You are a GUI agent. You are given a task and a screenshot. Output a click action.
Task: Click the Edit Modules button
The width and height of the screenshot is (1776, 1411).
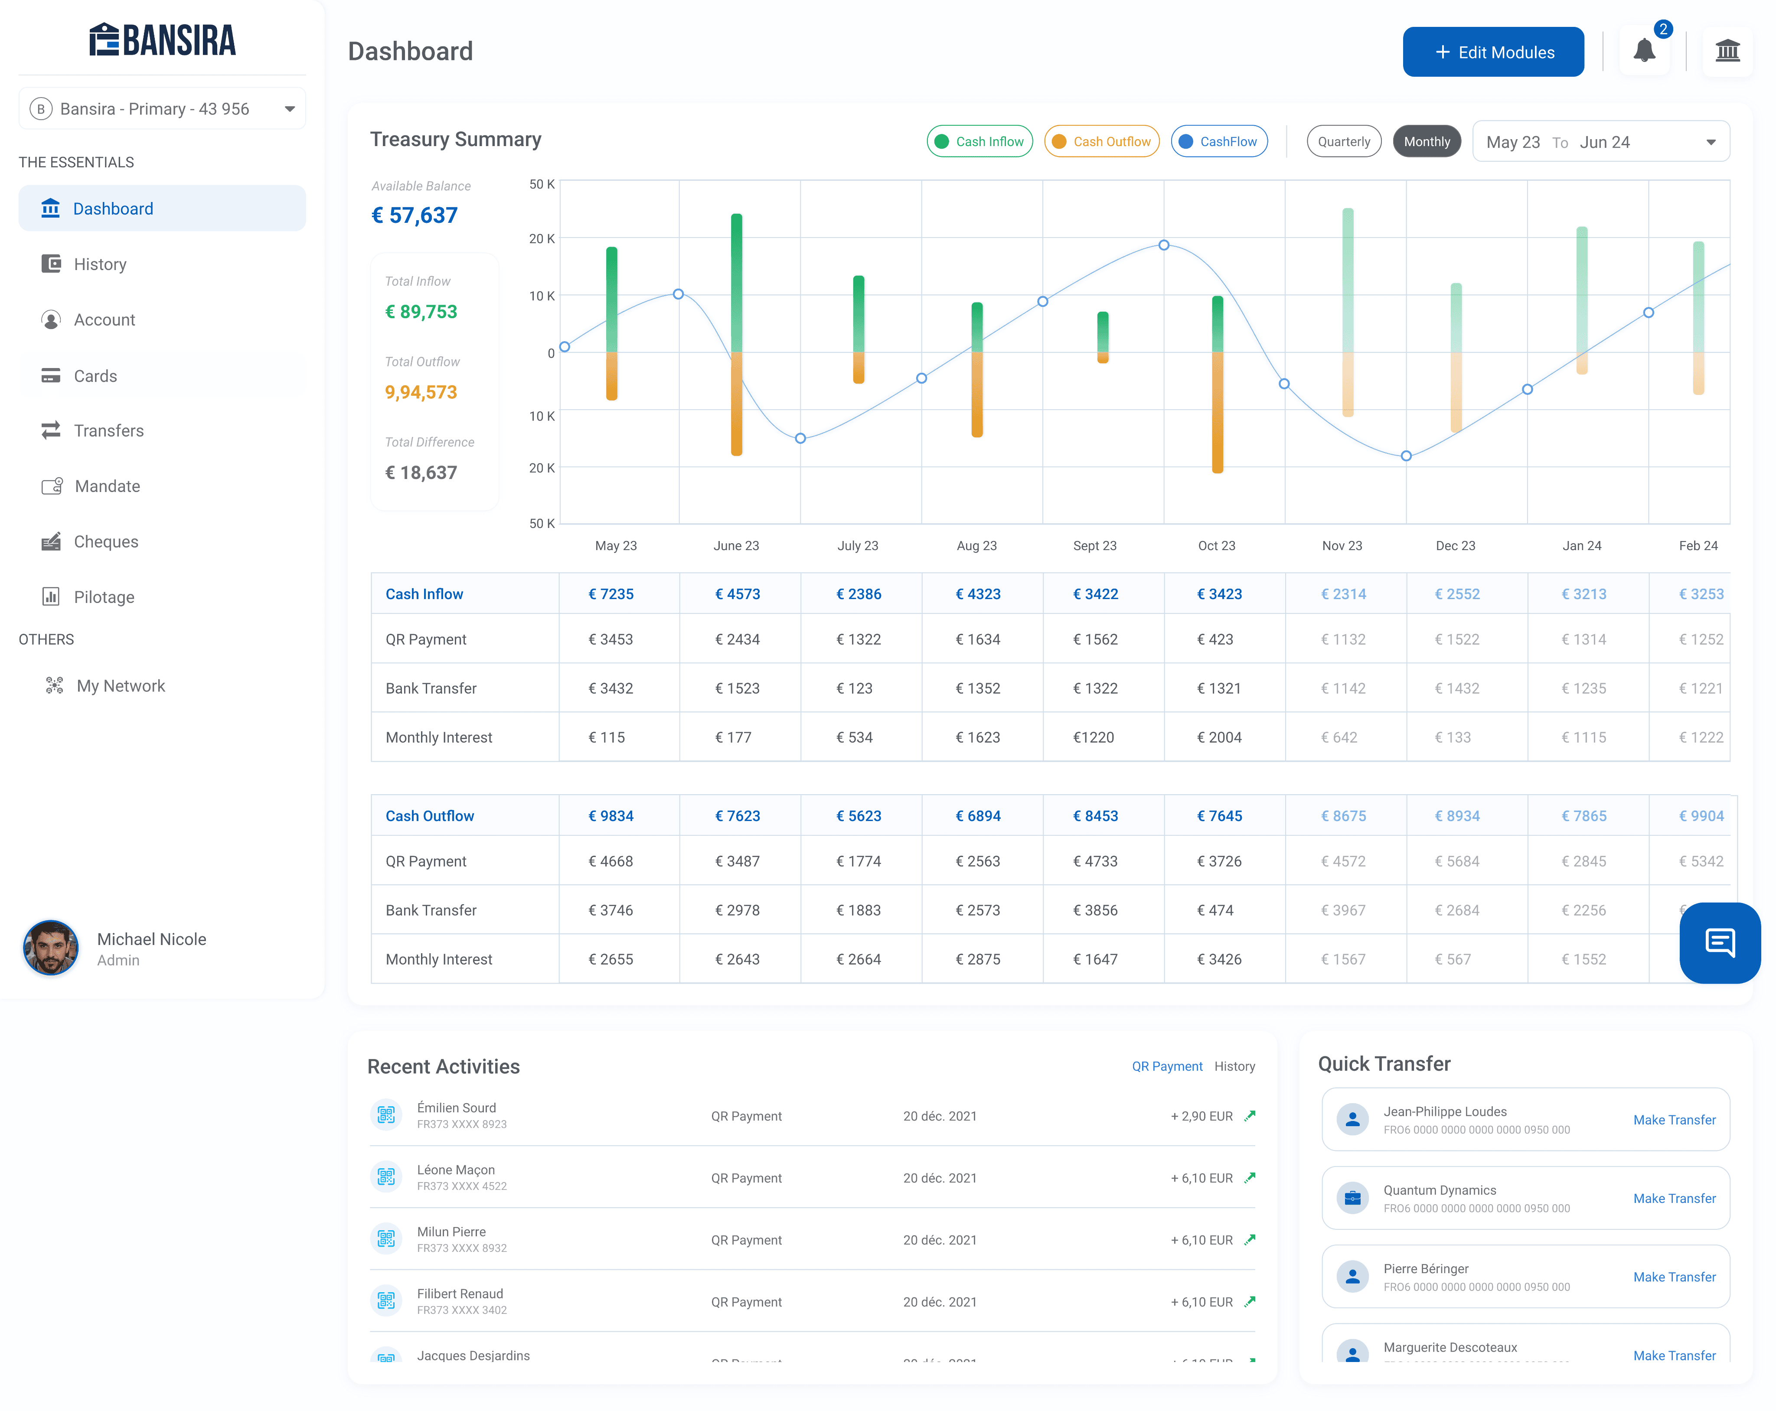(1492, 51)
